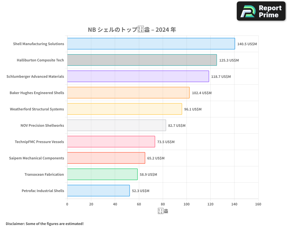Click the Saipem Mechanical Components bar
This screenshot has height=229, width=287.
click(106, 158)
